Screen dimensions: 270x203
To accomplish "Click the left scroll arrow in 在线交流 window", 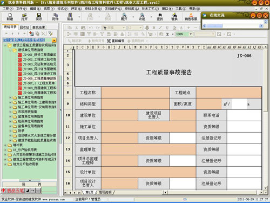I will click(x=204, y=26).
